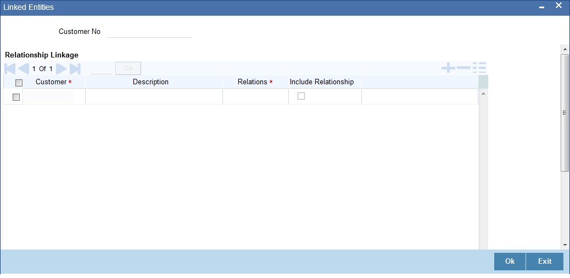The width and height of the screenshot is (570, 278).
Task: Close the Linked Entities window
Action: click(x=558, y=5)
